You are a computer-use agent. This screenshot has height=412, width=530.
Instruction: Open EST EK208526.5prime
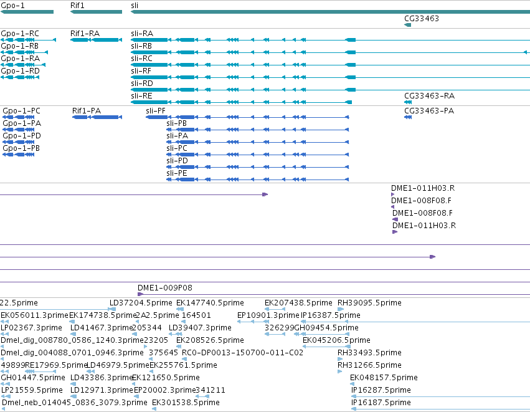click(x=211, y=340)
